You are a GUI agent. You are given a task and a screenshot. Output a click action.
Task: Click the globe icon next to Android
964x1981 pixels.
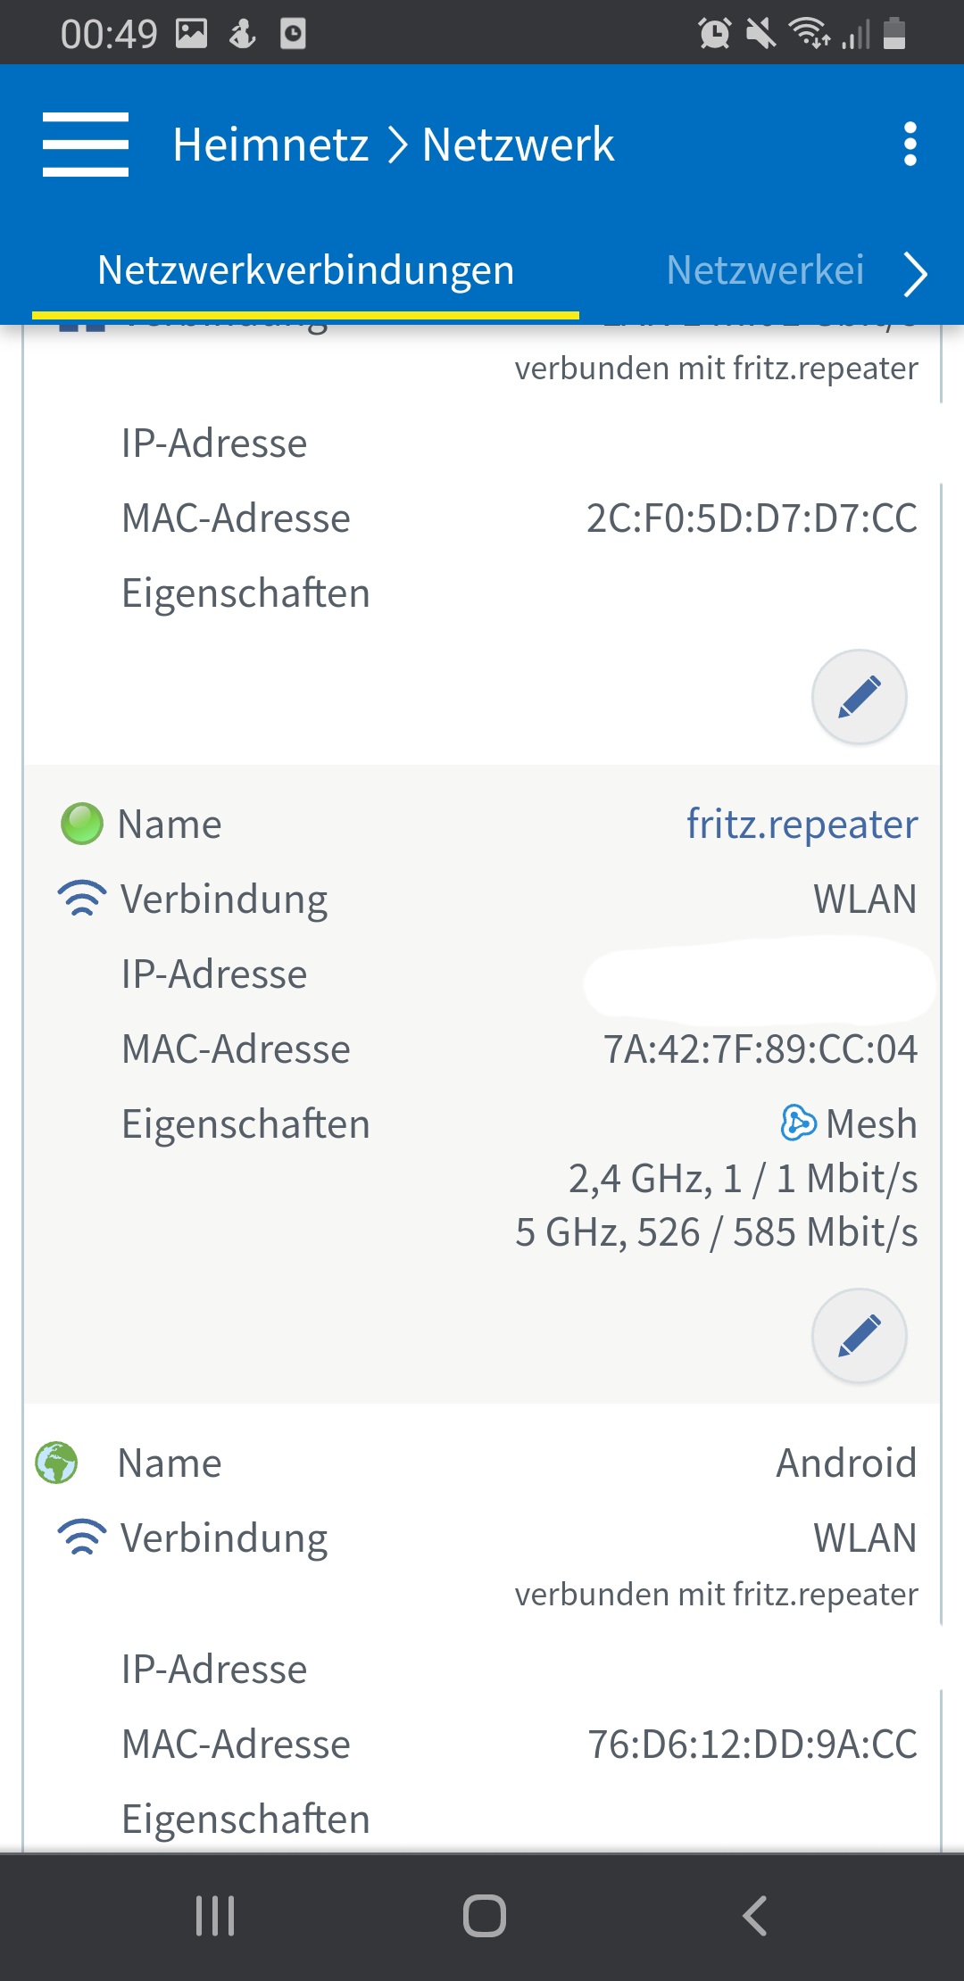pos(56,1463)
